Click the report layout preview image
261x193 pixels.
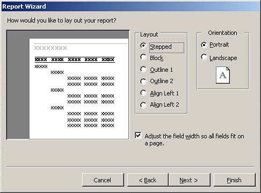[x=68, y=85]
